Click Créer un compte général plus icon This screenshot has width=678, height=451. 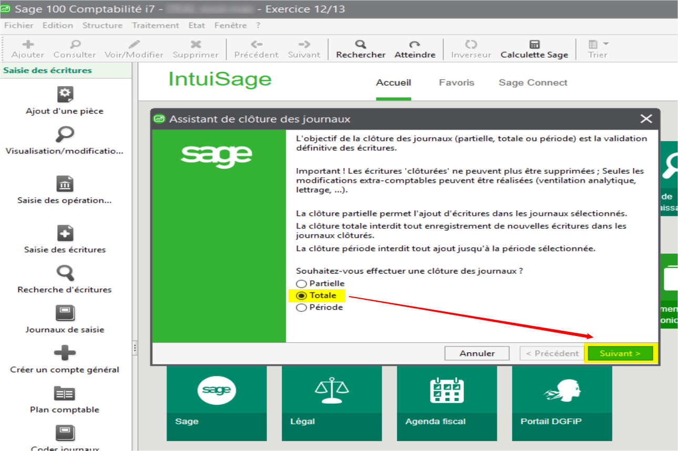coord(65,353)
